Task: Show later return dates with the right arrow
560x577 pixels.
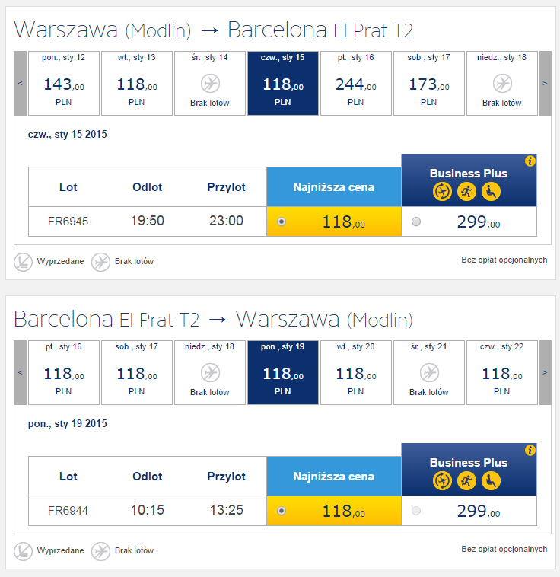Action: (545, 372)
